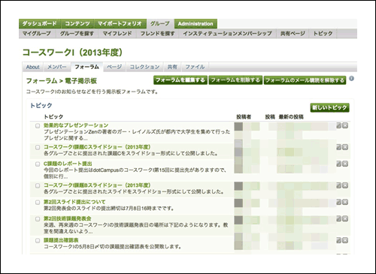Open topic 課題提出確認表
376x274 pixels.
coord(61,240)
